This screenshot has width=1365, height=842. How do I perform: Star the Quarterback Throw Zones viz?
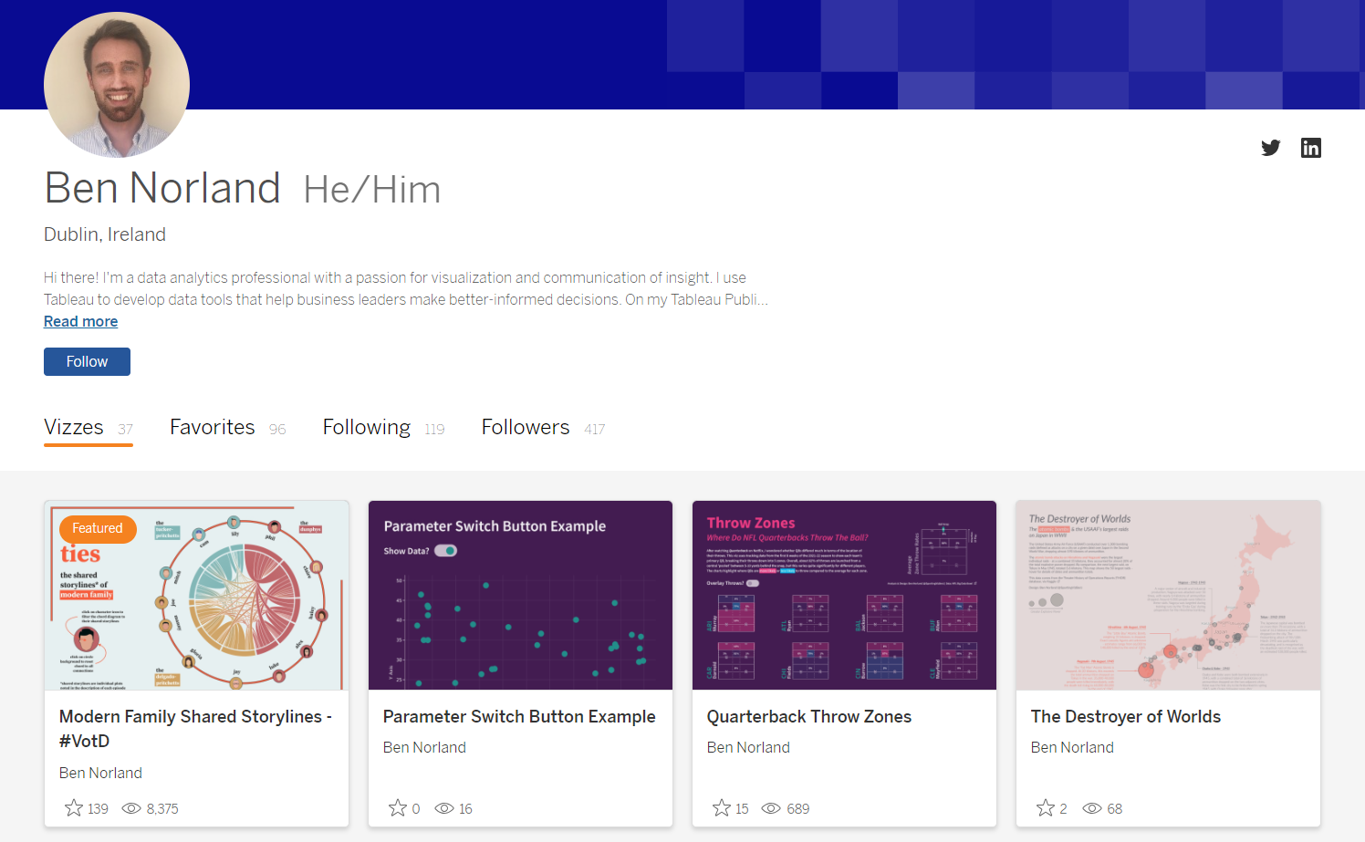tap(722, 808)
